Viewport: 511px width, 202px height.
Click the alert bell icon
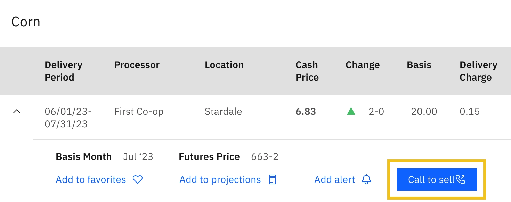pyautogui.click(x=366, y=179)
